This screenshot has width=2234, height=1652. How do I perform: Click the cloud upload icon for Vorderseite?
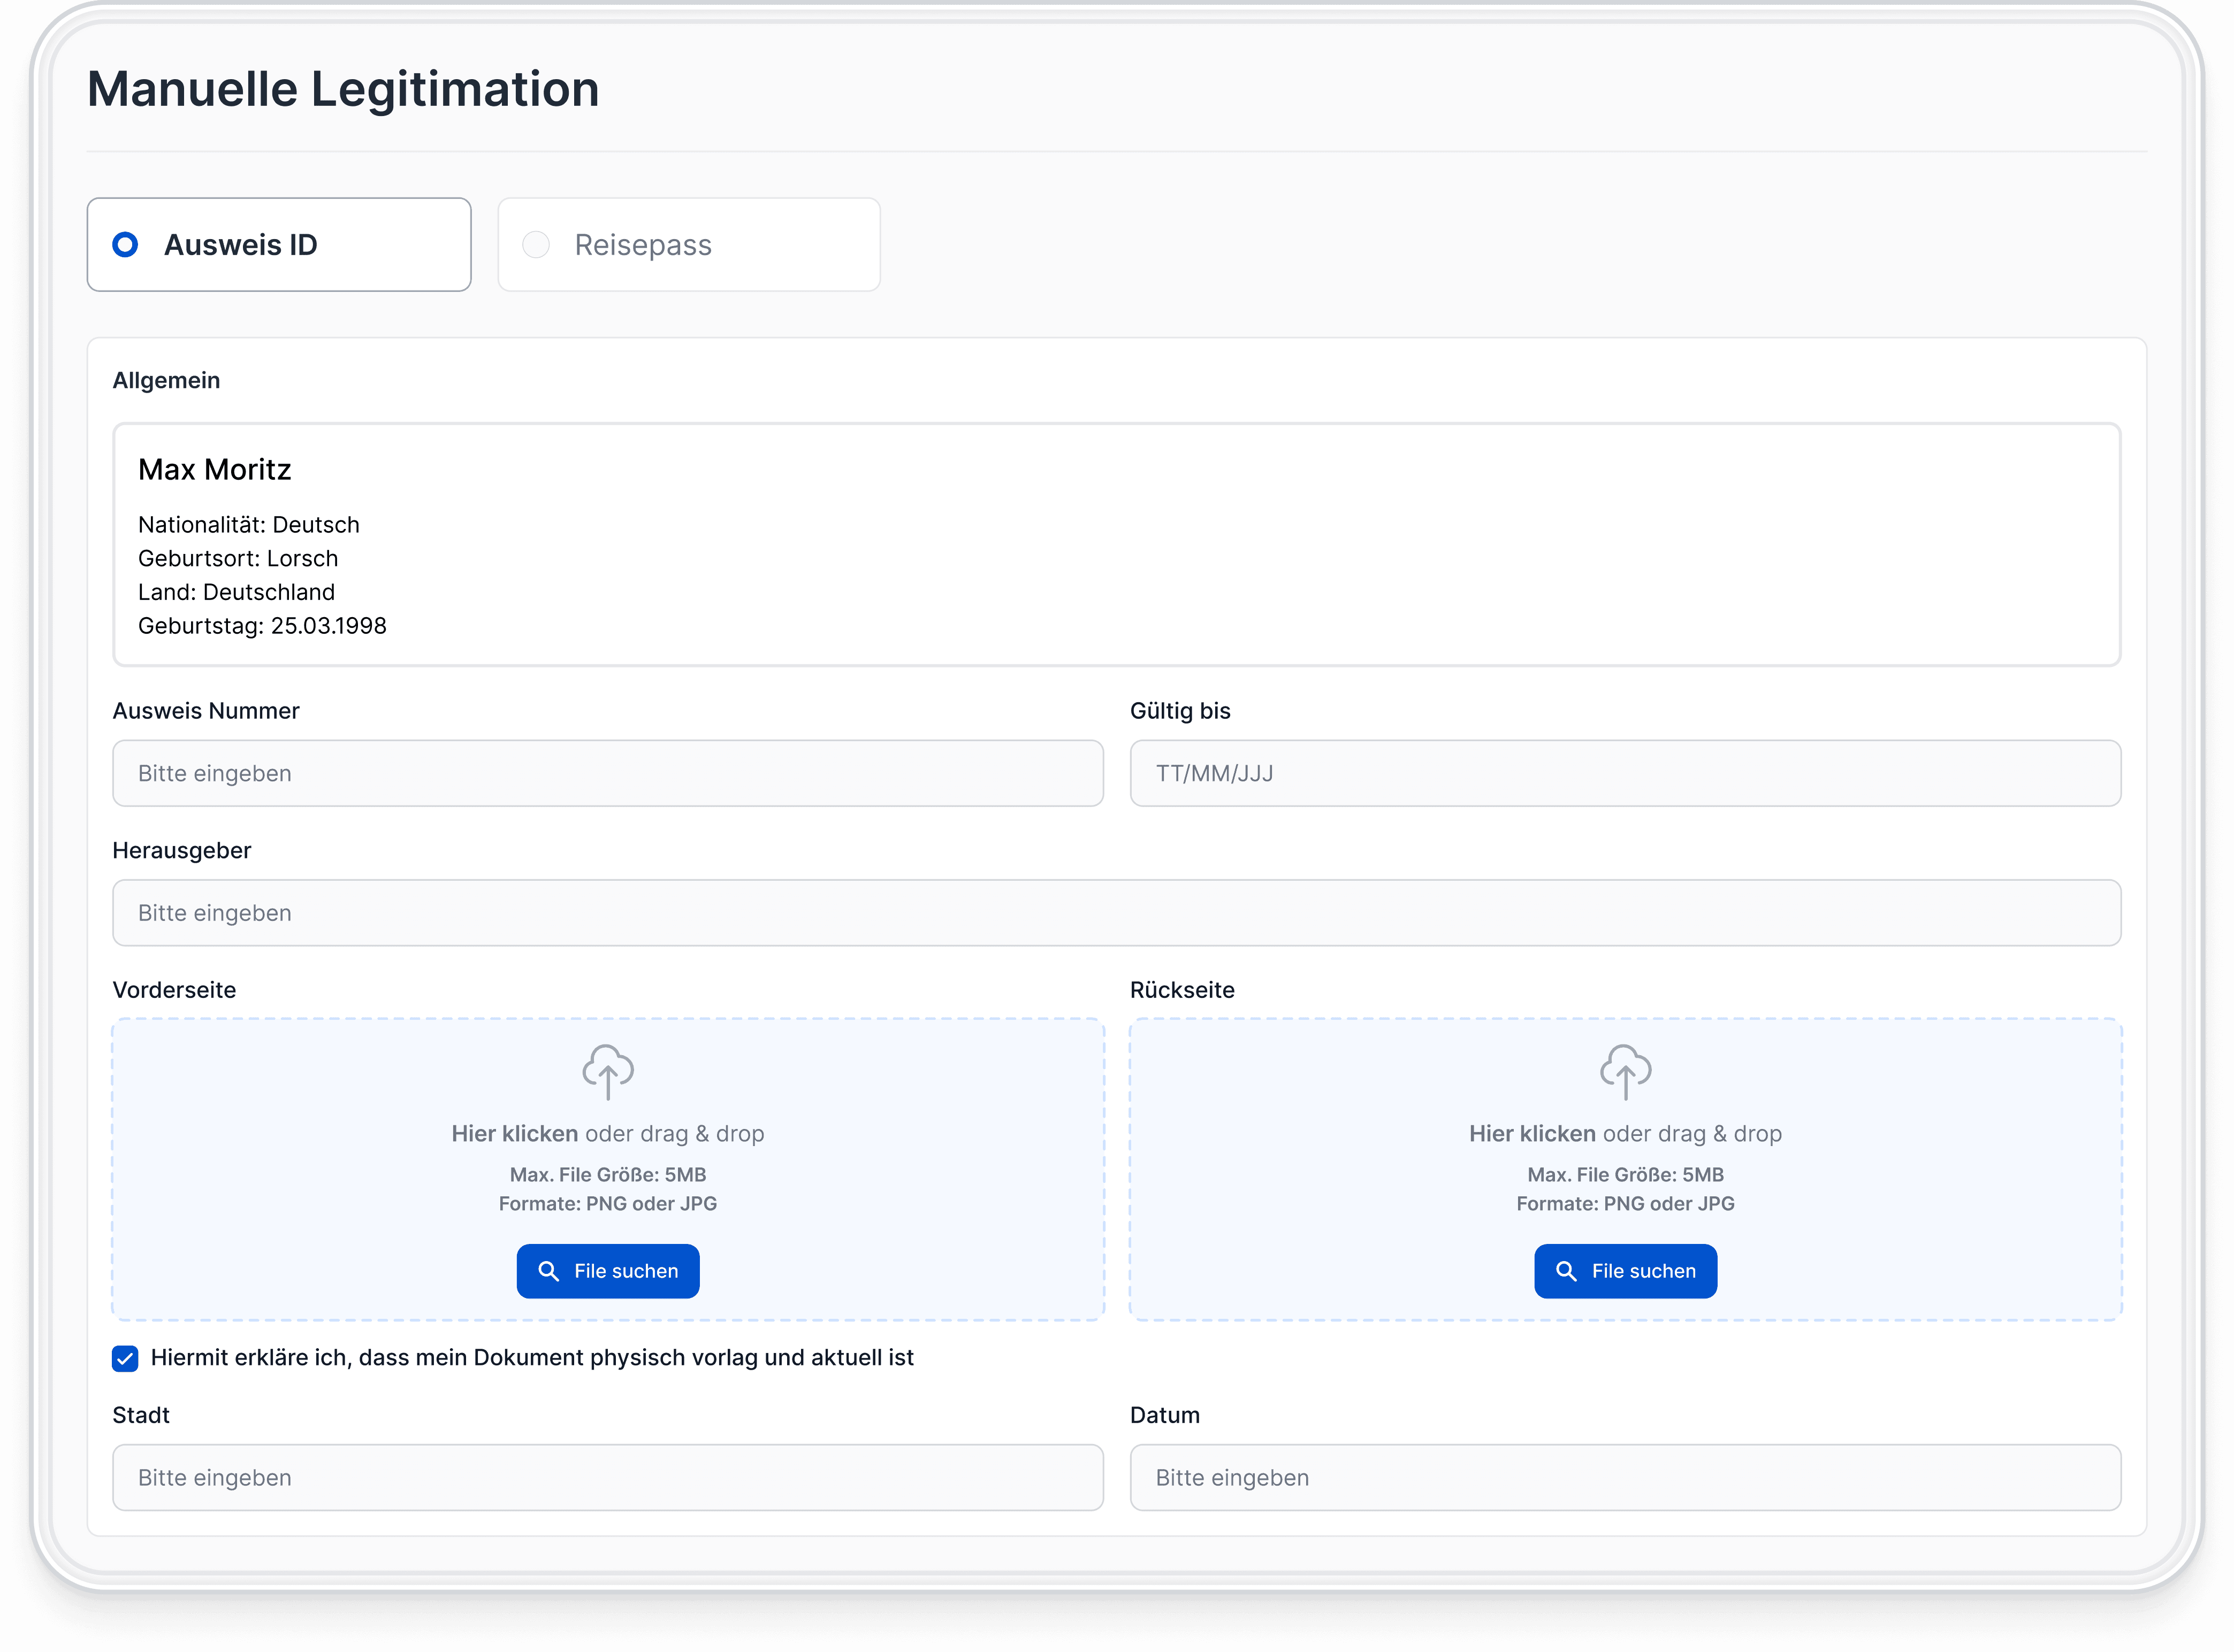coord(607,1071)
